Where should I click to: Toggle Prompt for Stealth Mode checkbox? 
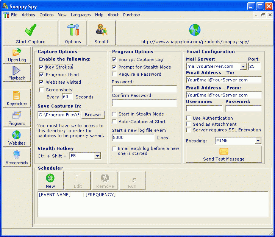coord(114,67)
